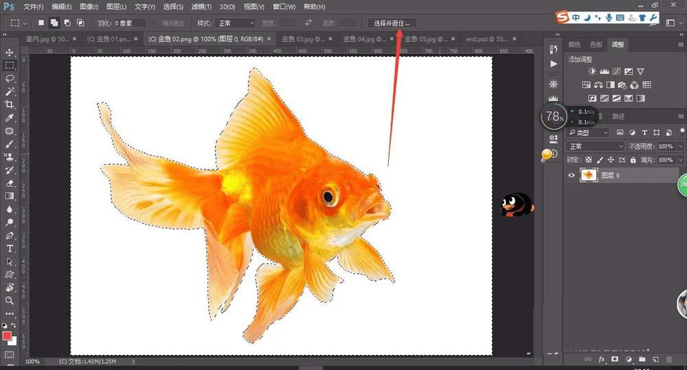687x370 pixels.
Task: Click the 羽化 feather input field
Action: (x=129, y=23)
